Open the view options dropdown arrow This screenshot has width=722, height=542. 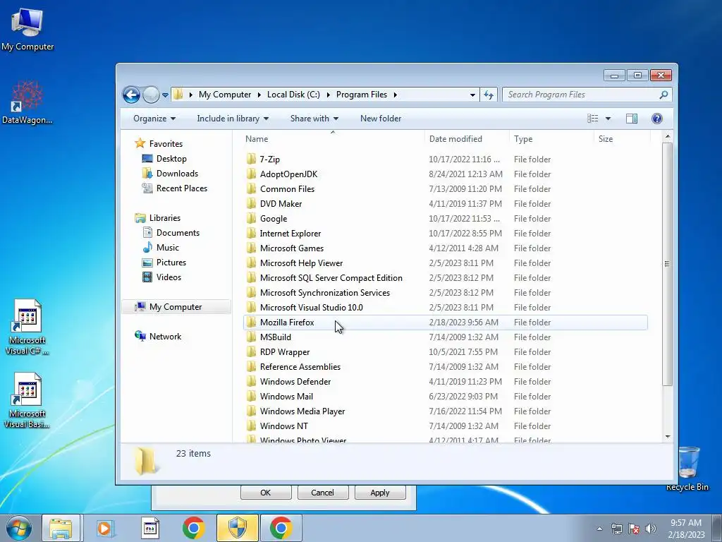point(608,119)
